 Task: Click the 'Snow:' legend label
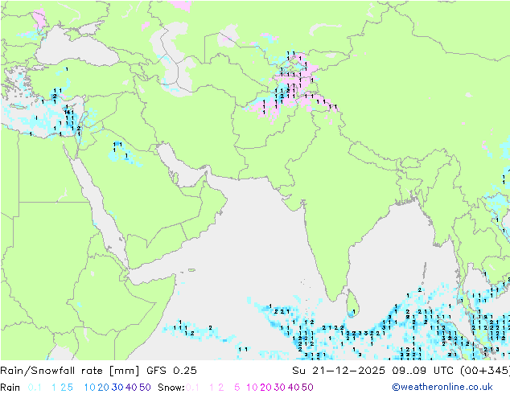(171, 388)
